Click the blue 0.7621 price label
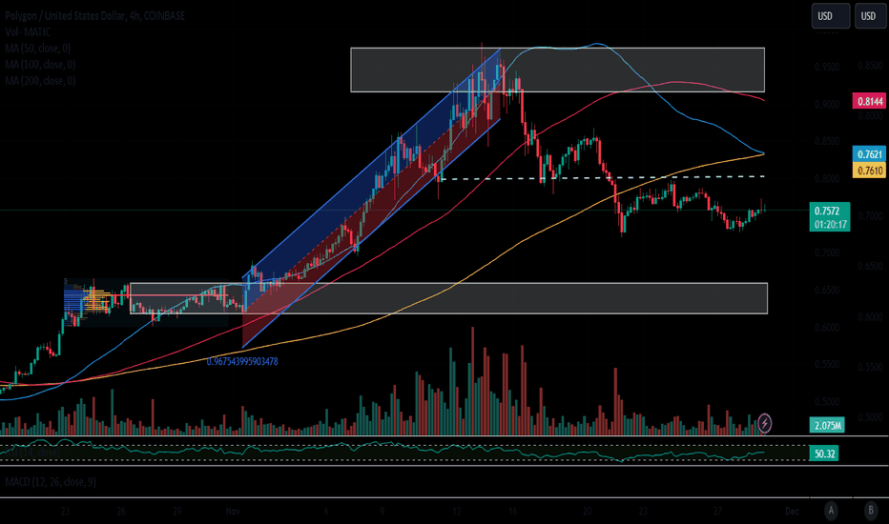The height and width of the screenshot is (524, 889). coord(870,154)
